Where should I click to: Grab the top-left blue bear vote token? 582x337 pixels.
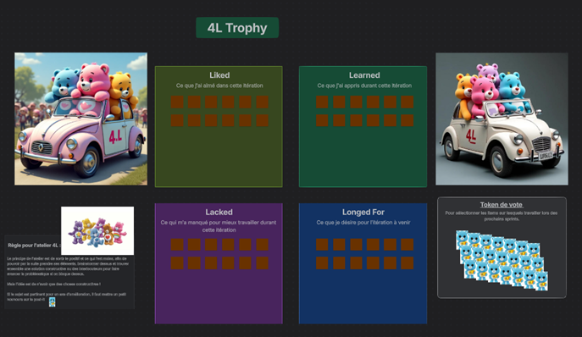[x=462, y=240]
